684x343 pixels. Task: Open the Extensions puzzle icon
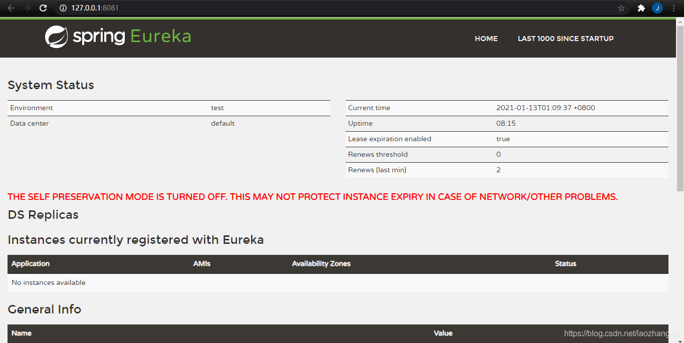point(641,8)
